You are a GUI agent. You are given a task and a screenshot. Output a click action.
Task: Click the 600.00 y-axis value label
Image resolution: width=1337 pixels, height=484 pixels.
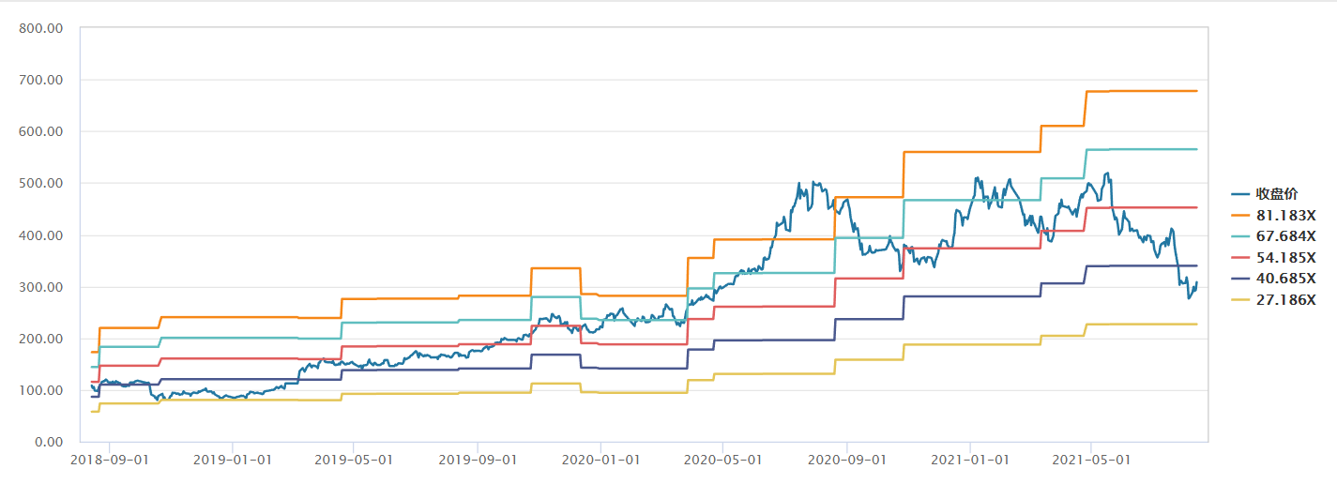(40, 131)
